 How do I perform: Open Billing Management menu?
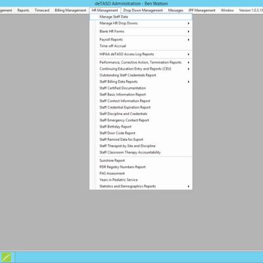click(70, 11)
